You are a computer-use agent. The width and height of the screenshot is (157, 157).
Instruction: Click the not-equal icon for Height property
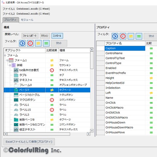click(151, 78)
